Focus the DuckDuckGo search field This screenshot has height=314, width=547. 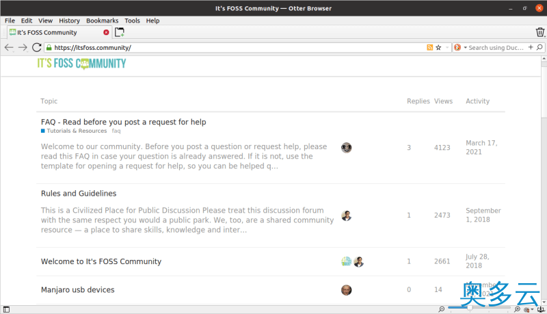coord(496,47)
